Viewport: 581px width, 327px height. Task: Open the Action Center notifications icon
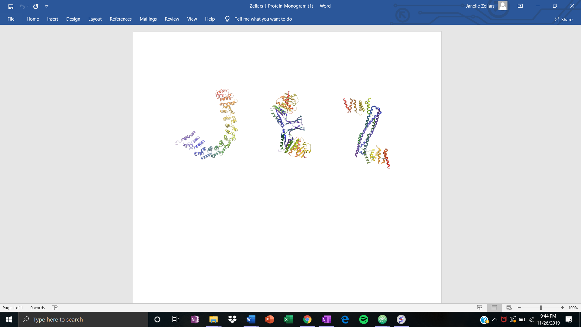tap(569, 319)
